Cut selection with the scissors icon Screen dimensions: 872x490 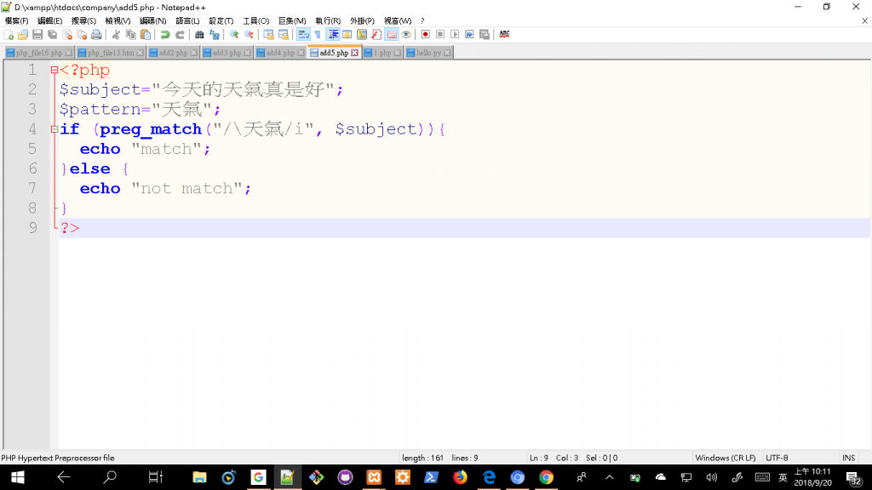click(x=116, y=34)
